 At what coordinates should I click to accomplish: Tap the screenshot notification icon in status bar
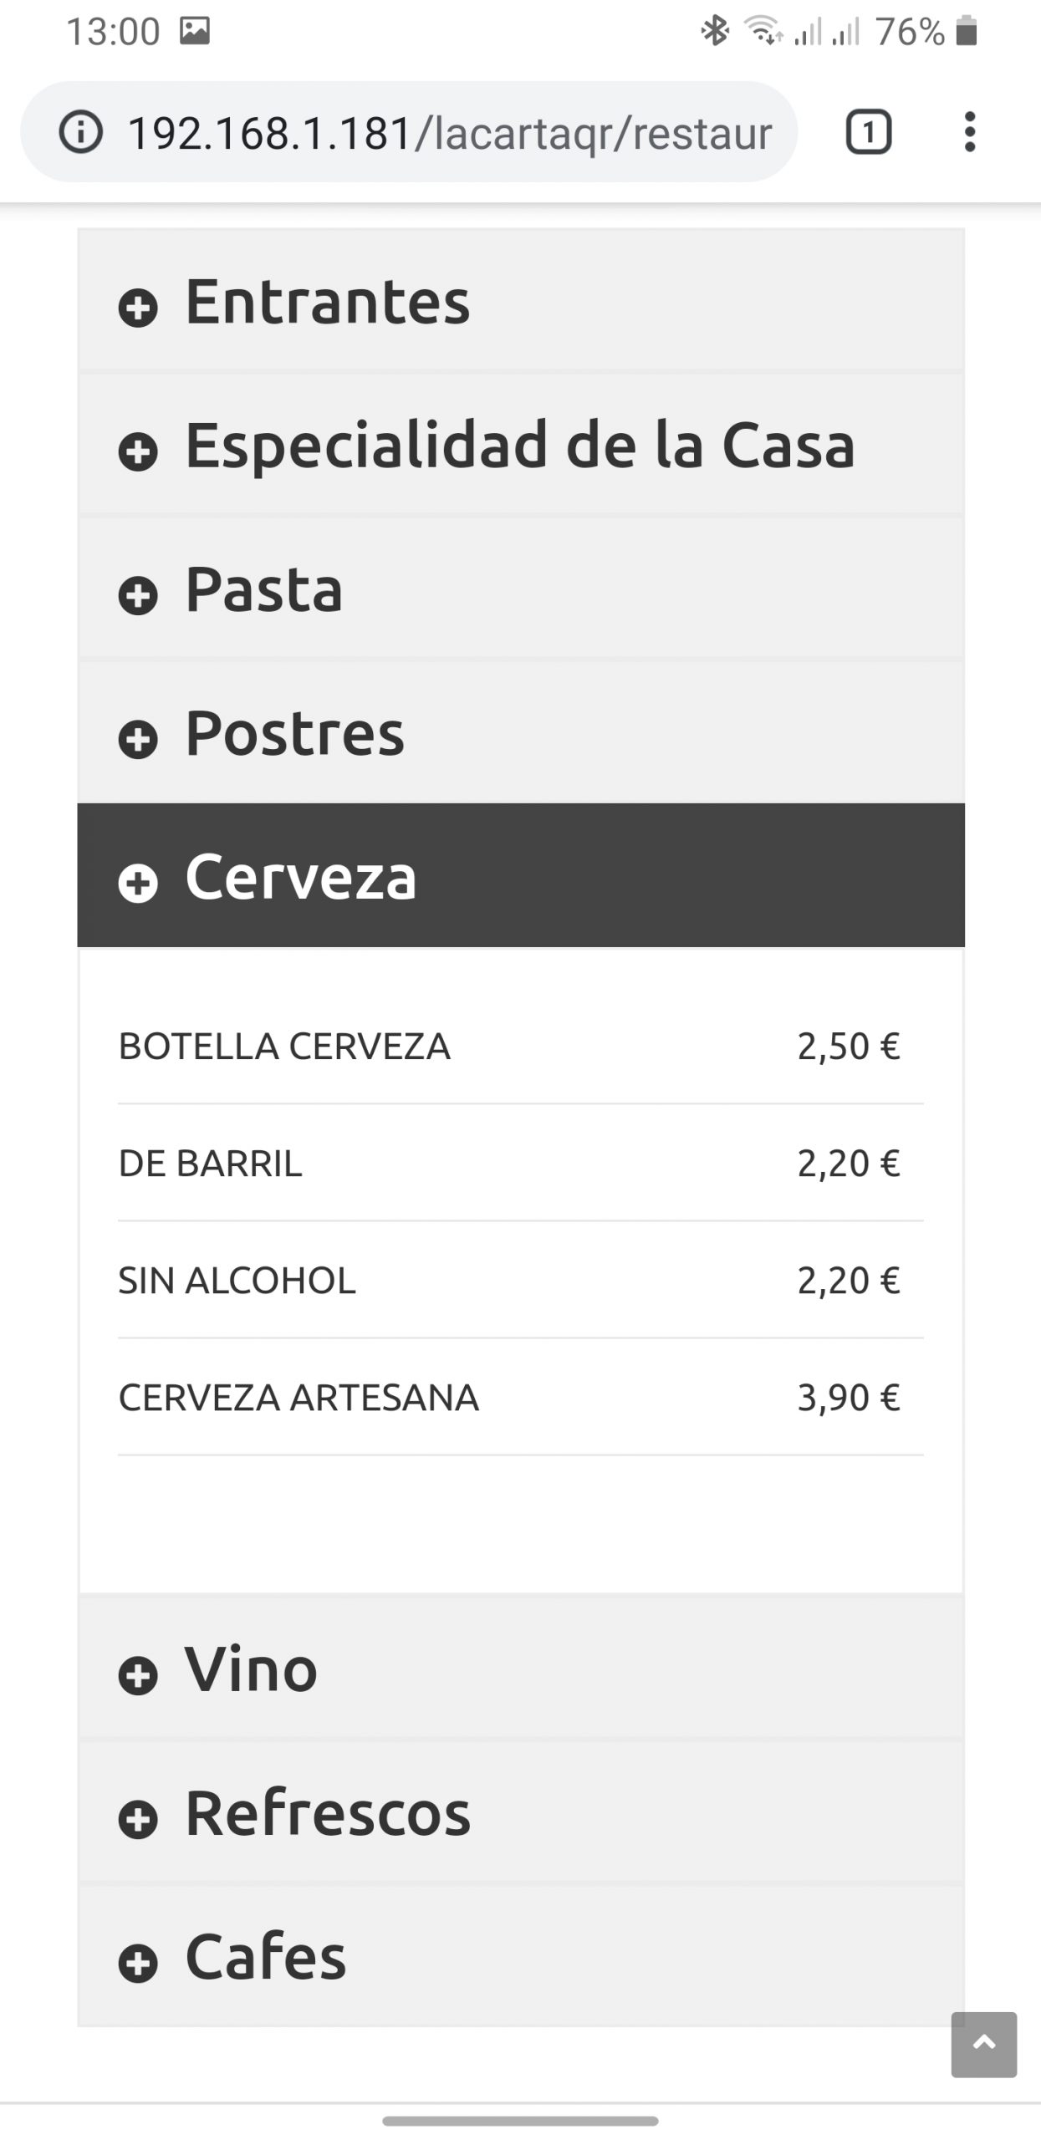pos(195,32)
